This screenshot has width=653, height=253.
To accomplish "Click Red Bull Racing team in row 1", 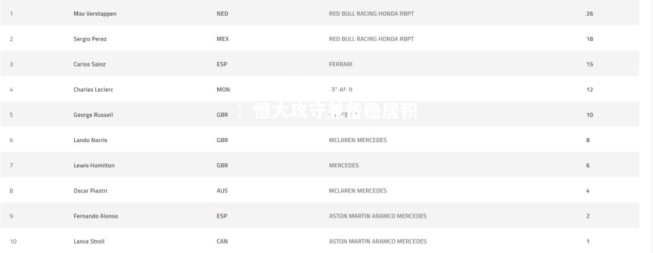I will click(x=371, y=14).
